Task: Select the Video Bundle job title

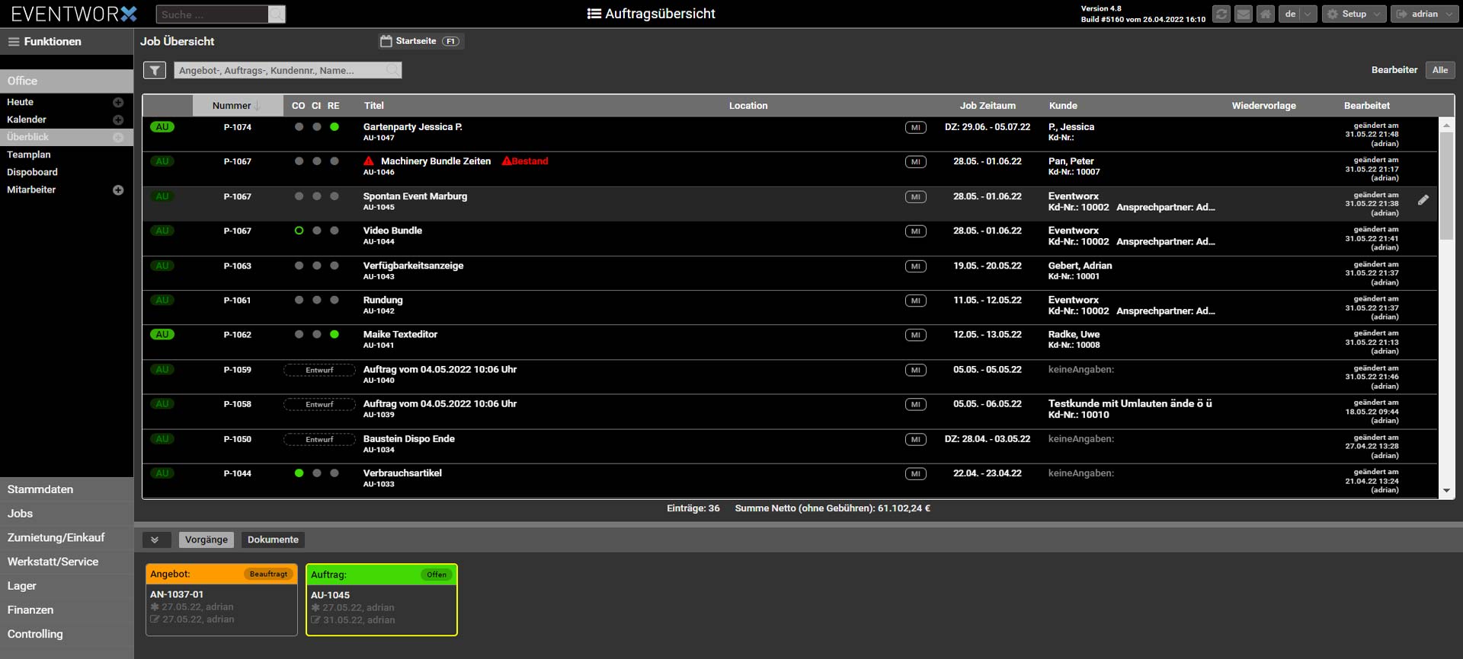Action: click(392, 231)
